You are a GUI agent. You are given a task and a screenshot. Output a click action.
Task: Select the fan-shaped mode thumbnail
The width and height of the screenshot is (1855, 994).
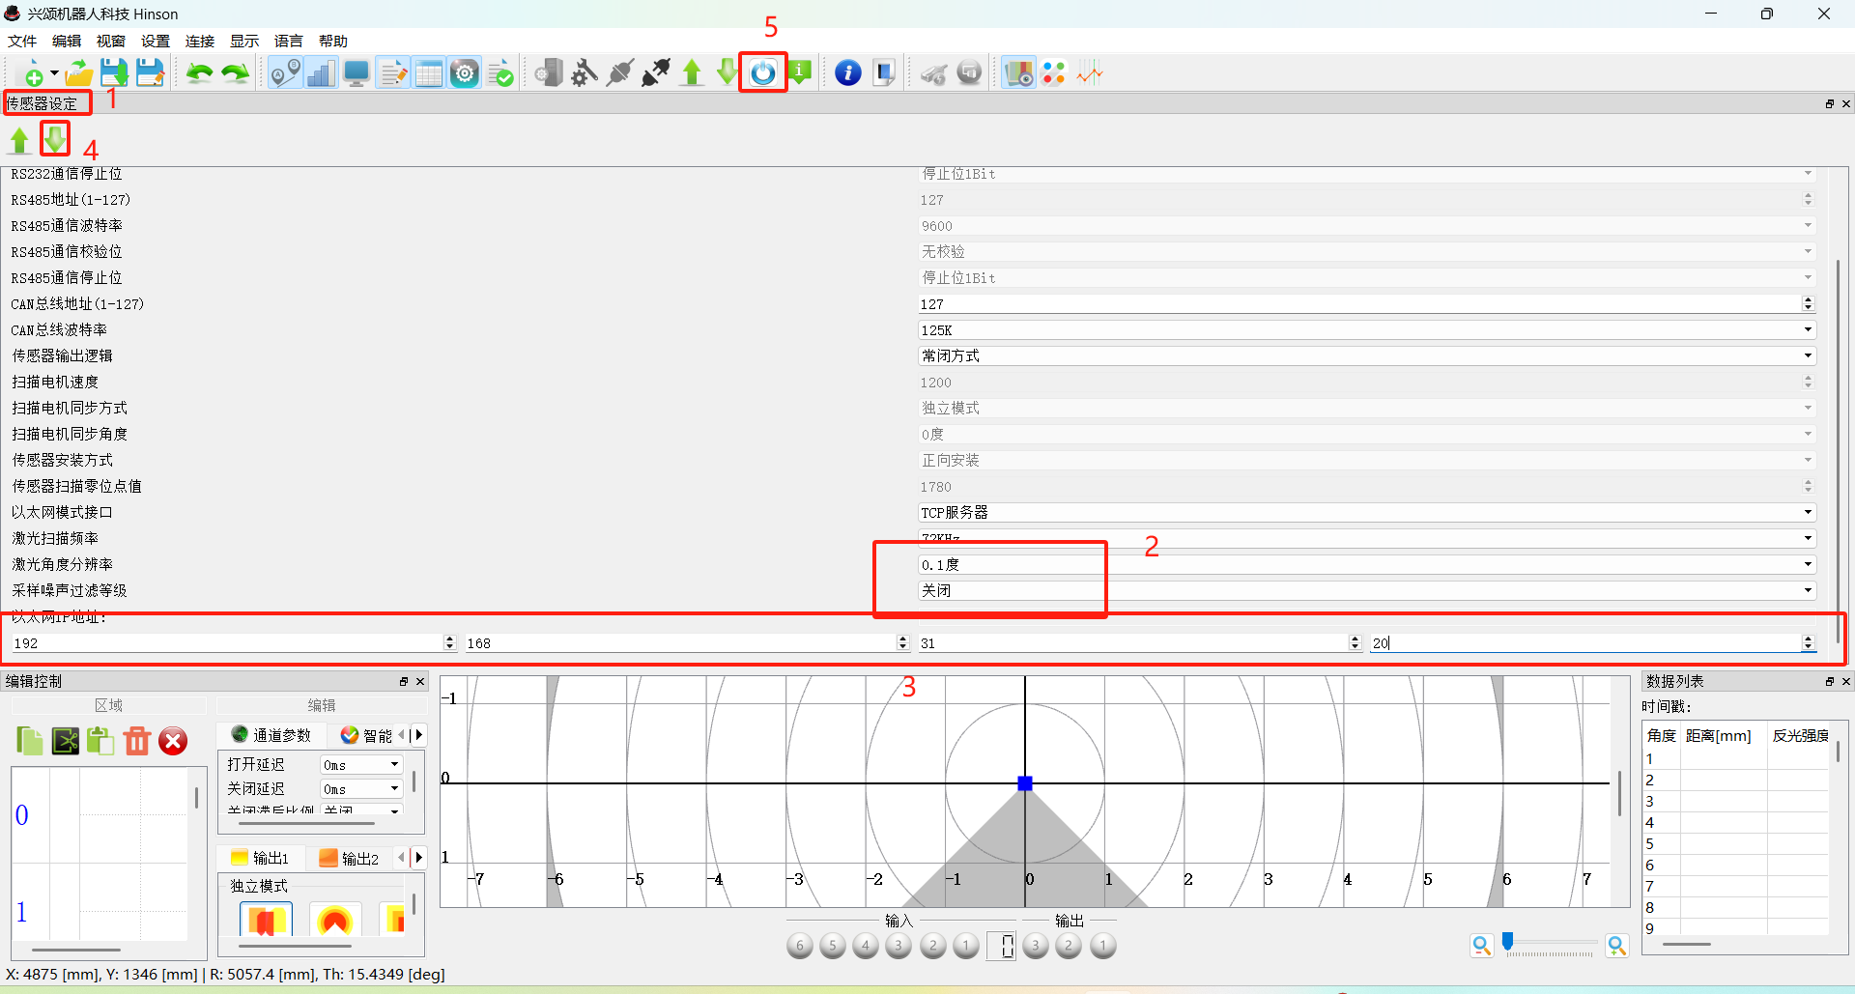(334, 919)
